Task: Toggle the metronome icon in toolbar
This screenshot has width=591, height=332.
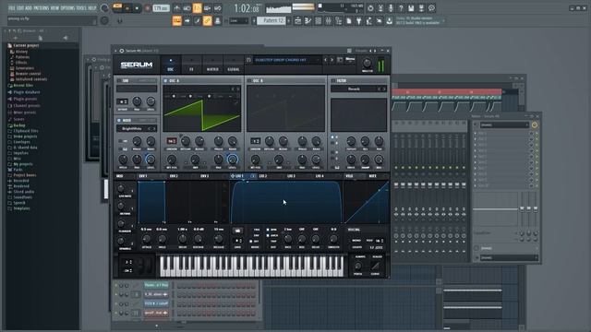Action: pos(176,8)
